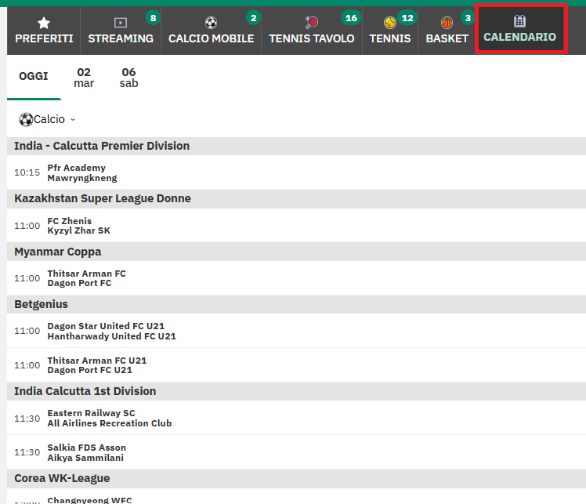The image size is (586, 504).
Task: Click the Tennis Tavolo paddle icon
Action: tap(311, 23)
